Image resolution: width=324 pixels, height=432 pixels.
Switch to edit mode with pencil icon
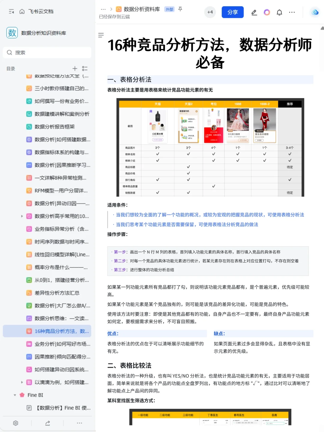254,12
